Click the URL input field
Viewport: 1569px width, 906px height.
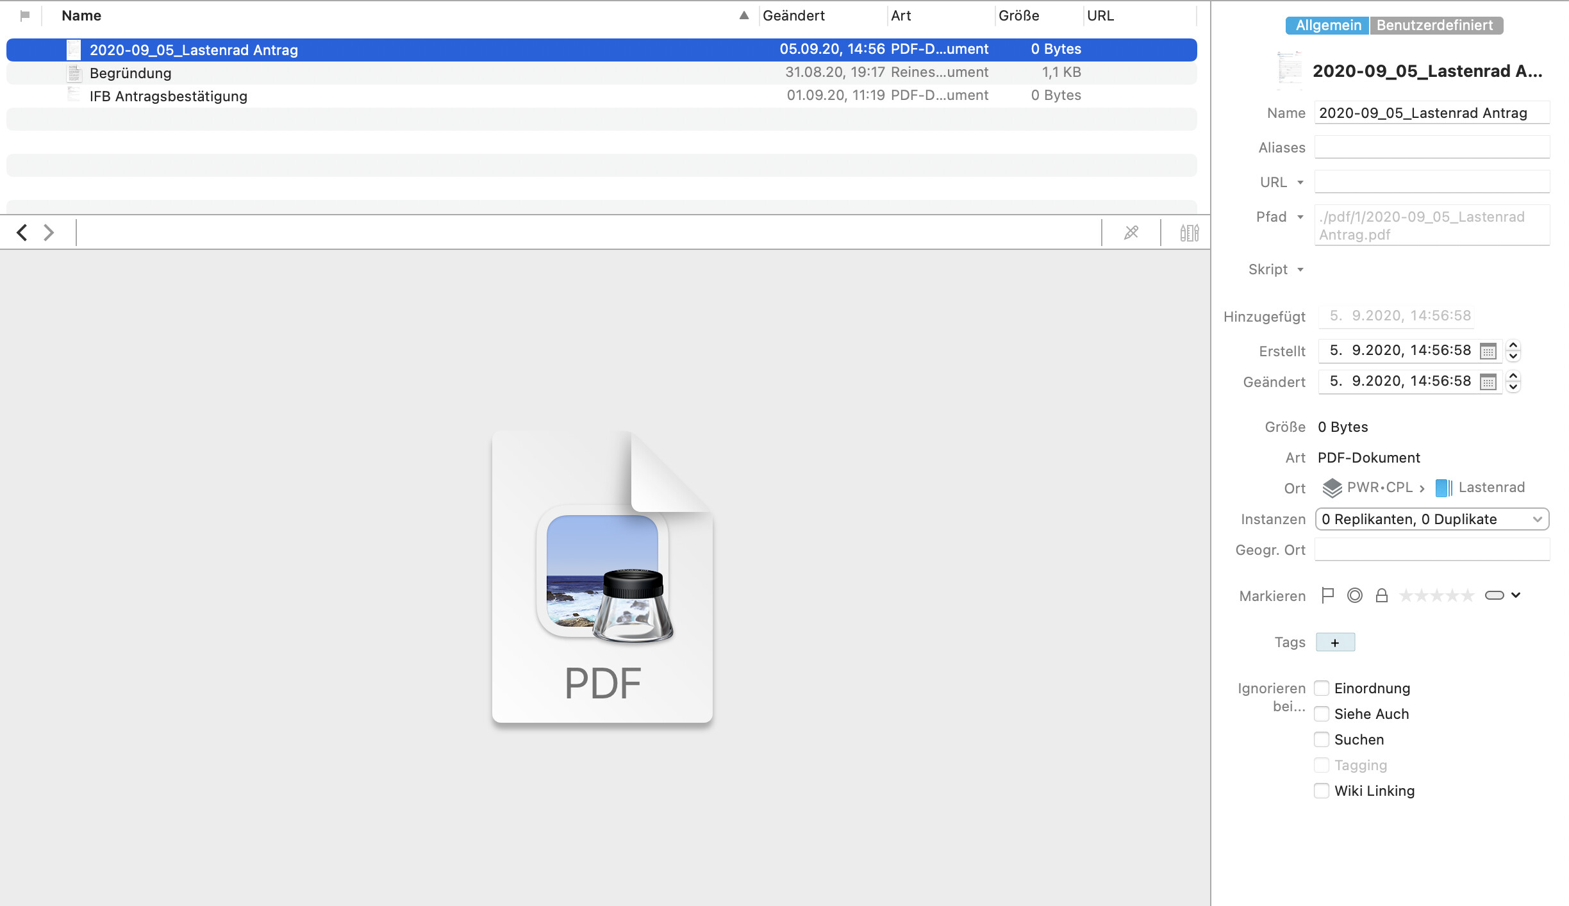tap(1432, 182)
